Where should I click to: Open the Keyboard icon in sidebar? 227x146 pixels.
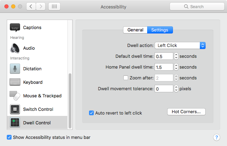click(15, 82)
